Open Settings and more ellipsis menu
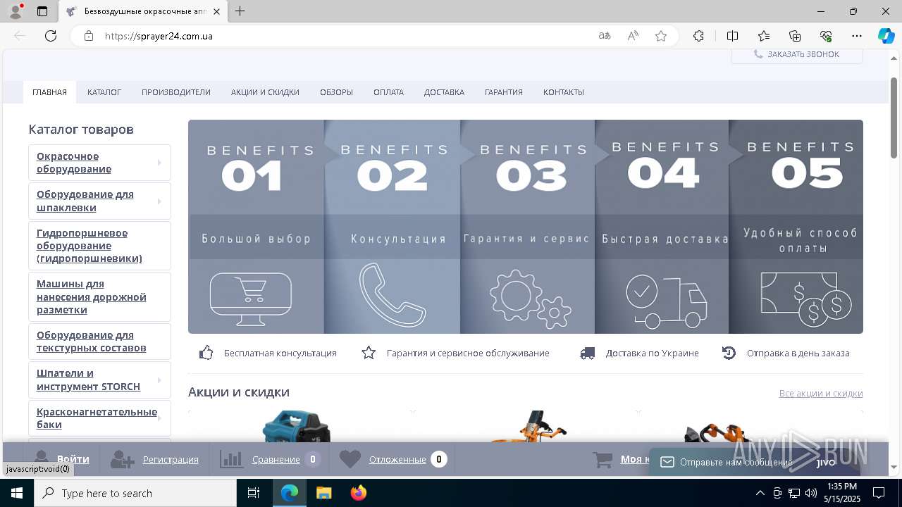Image resolution: width=902 pixels, height=507 pixels. point(857,36)
